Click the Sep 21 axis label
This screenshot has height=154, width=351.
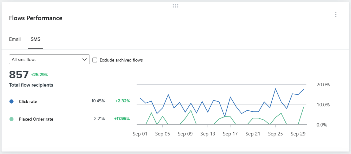(x=253, y=134)
